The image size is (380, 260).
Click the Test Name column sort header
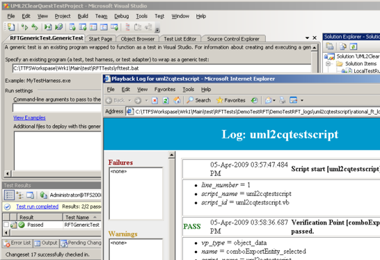82,217
